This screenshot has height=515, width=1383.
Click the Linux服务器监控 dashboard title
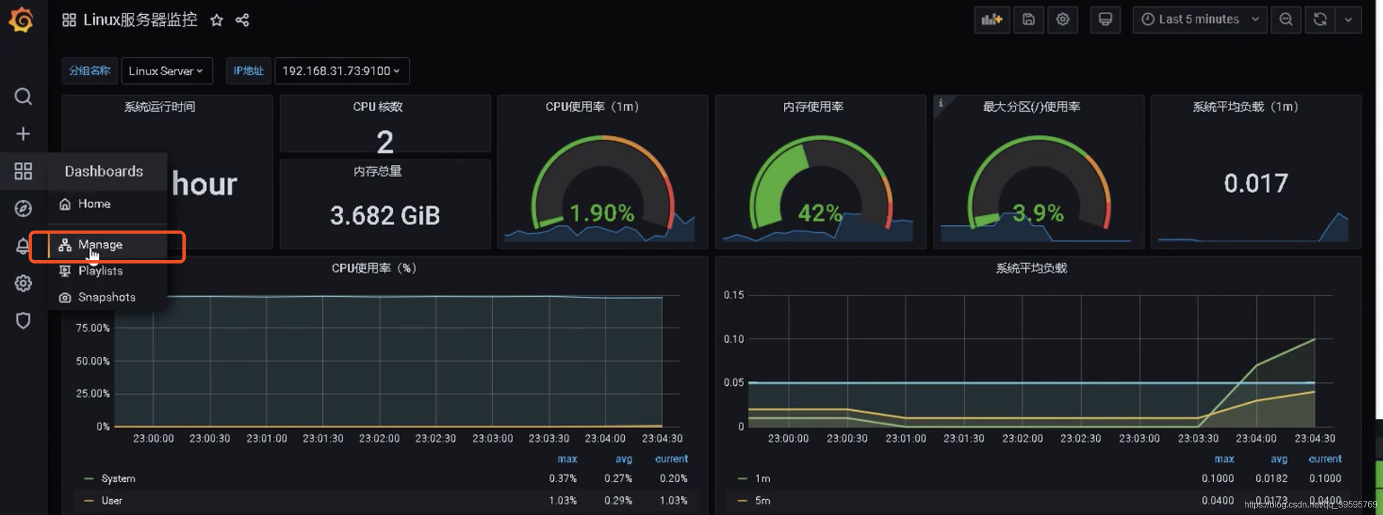point(140,20)
